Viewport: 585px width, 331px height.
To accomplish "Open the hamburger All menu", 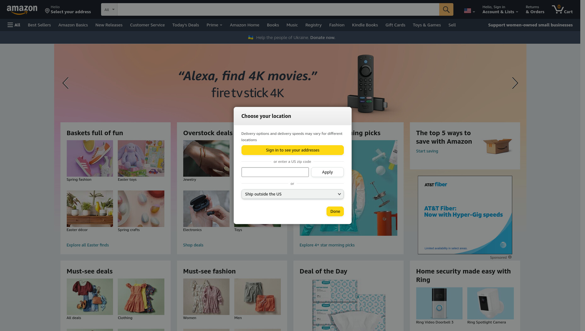I will click(14, 25).
